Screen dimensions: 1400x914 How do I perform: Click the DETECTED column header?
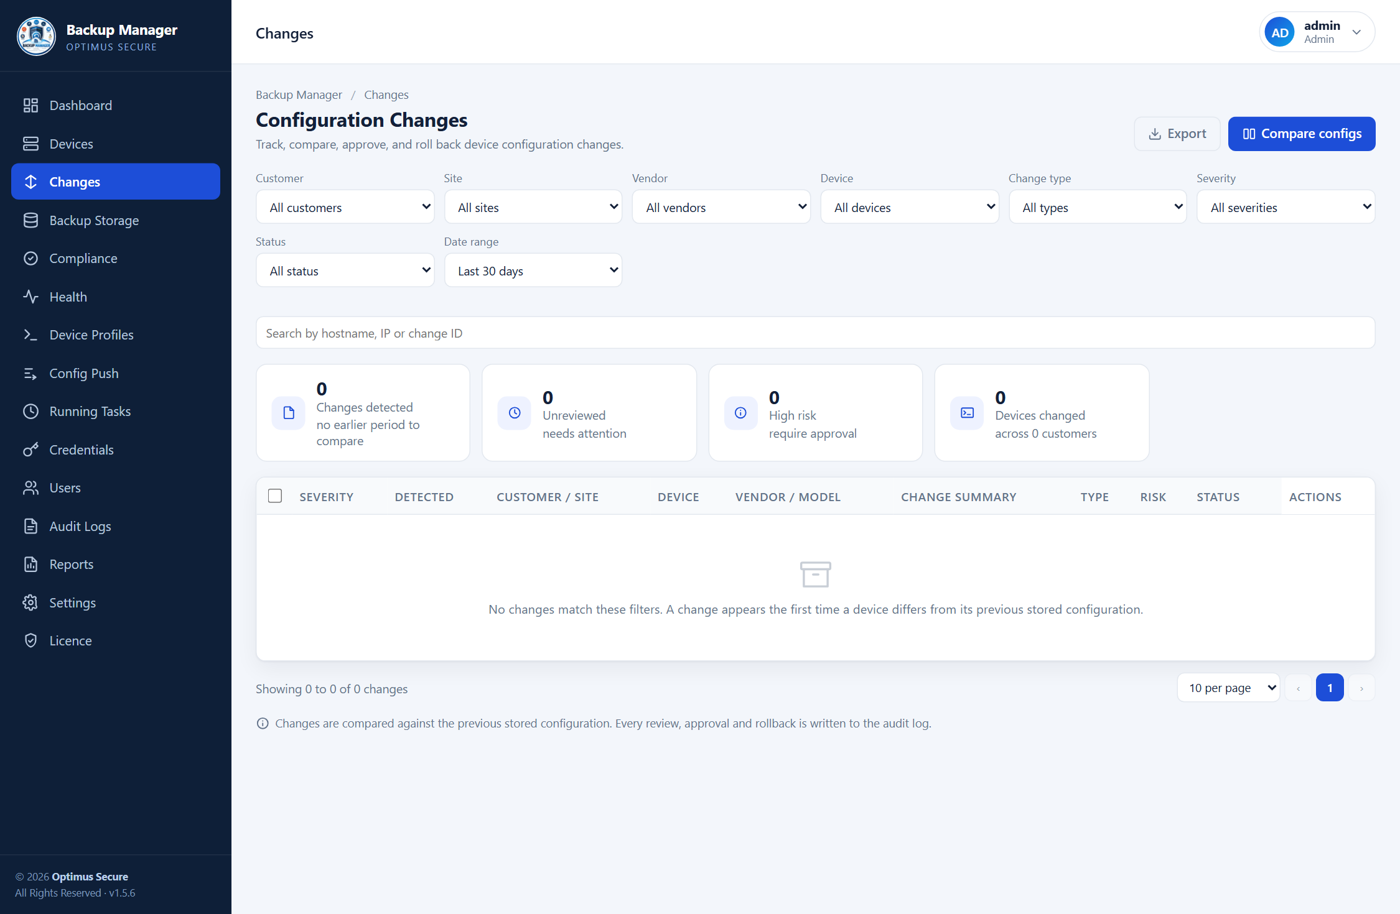(424, 497)
